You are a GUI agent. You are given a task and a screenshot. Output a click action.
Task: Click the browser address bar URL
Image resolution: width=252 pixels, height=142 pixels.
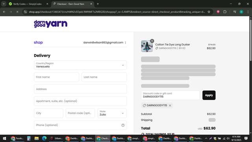[x=117, y=12]
